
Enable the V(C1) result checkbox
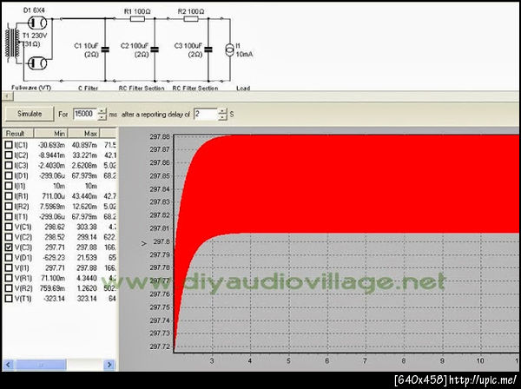coord(9,227)
